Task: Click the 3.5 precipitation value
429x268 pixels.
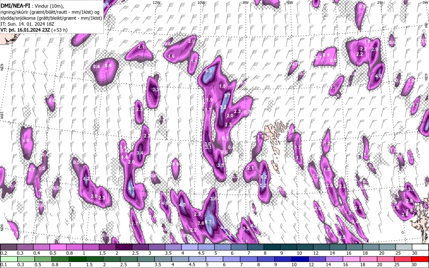Action: tap(220, 165)
